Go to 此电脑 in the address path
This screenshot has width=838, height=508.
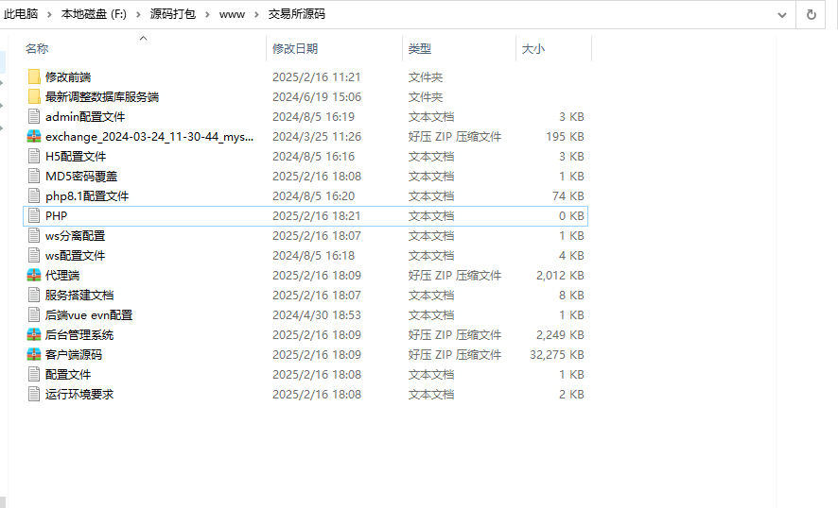coord(22,14)
